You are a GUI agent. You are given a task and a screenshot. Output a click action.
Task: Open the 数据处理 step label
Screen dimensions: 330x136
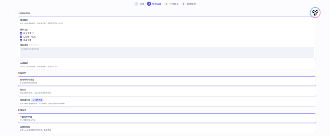point(191,4)
